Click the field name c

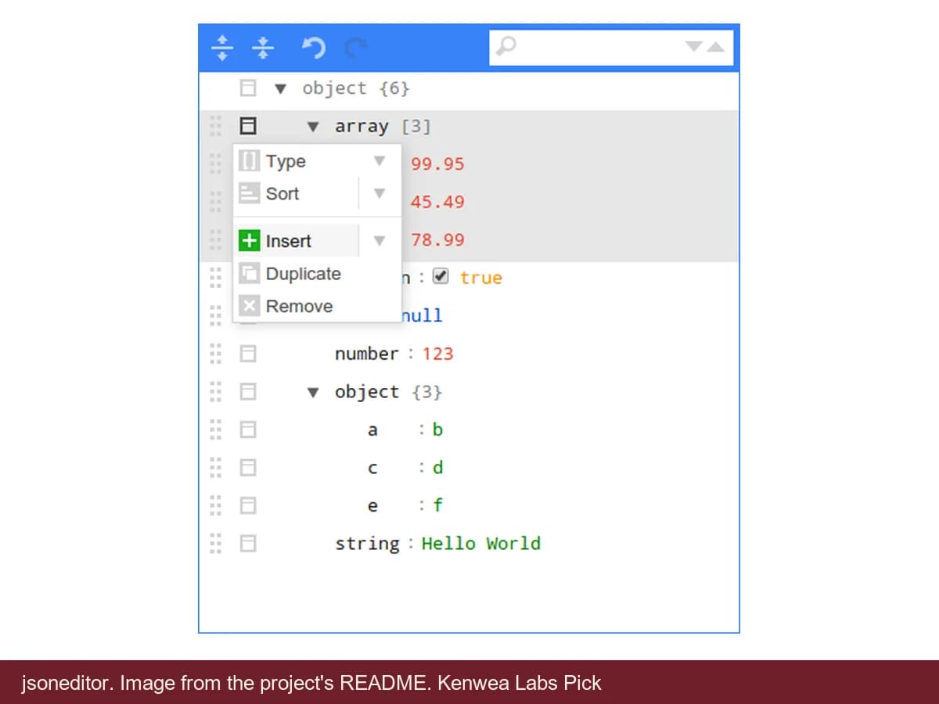pos(372,468)
